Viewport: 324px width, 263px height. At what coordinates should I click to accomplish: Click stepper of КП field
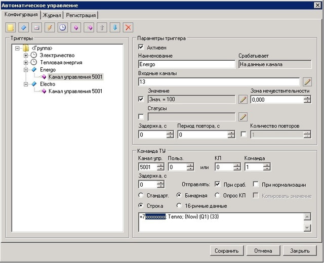click(x=237, y=167)
